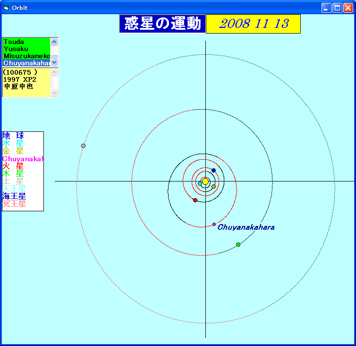Click the green Jupiter dot
The image size is (356, 346).
tap(238, 244)
